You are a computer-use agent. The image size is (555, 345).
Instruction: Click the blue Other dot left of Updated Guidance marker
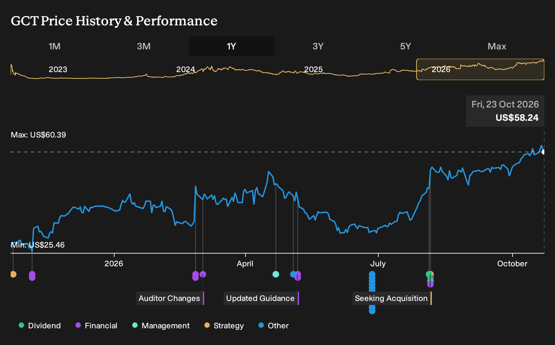point(293,274)
